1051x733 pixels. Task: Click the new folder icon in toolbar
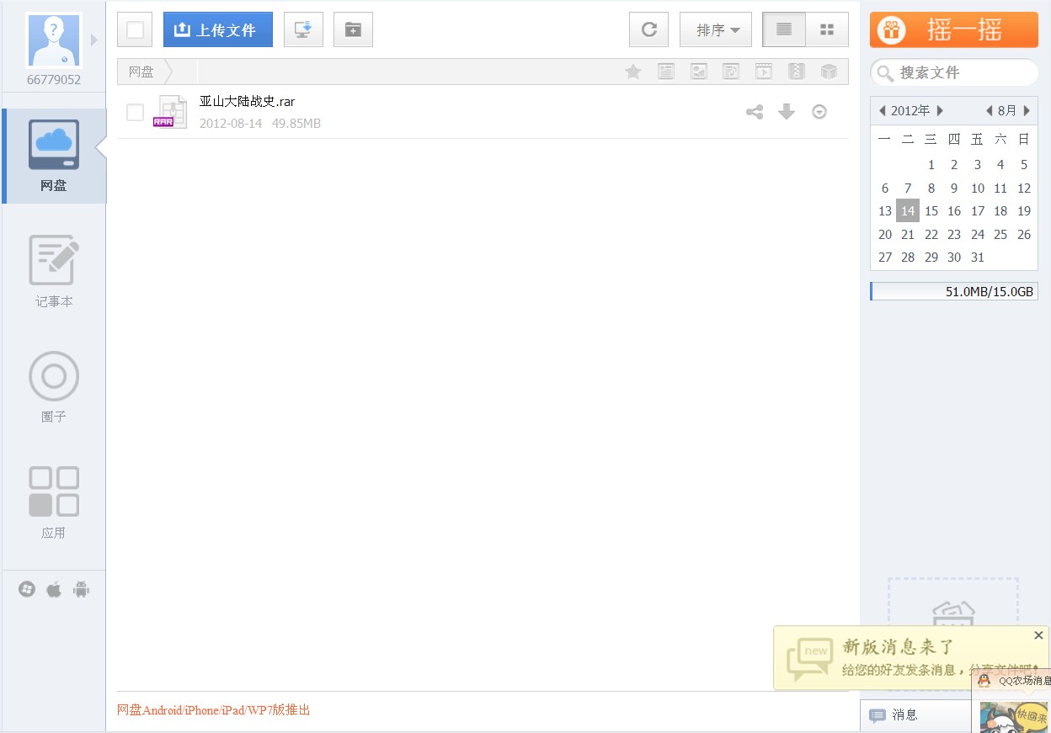coord(353,29)
